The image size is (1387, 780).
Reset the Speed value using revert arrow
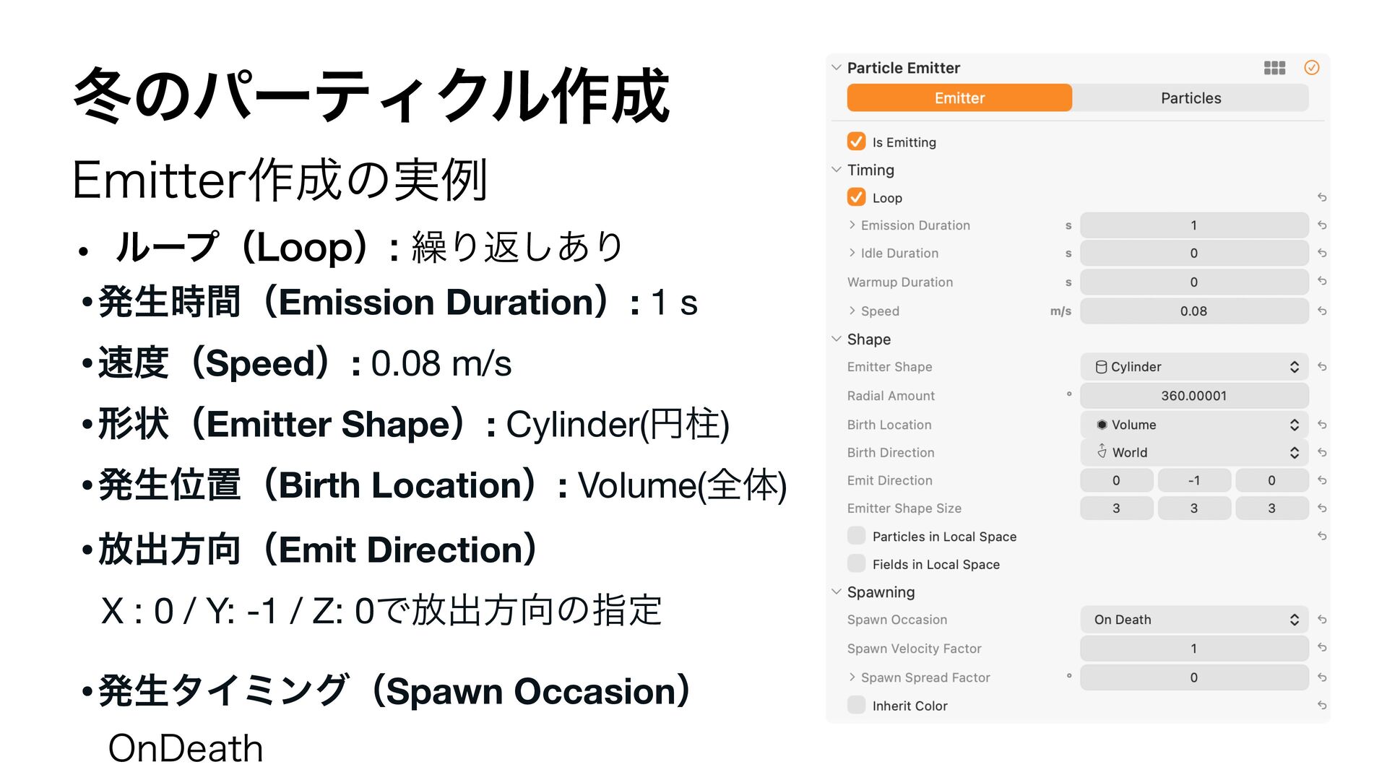pos(1322,311)
